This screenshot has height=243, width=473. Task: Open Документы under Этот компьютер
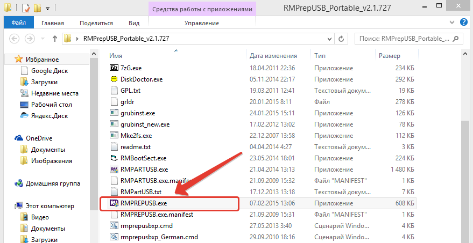[x=48, y=229]
